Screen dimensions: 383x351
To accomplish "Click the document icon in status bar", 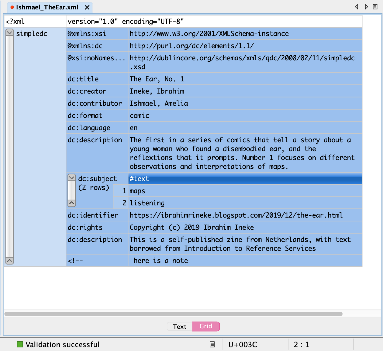I will coord(212,344).
